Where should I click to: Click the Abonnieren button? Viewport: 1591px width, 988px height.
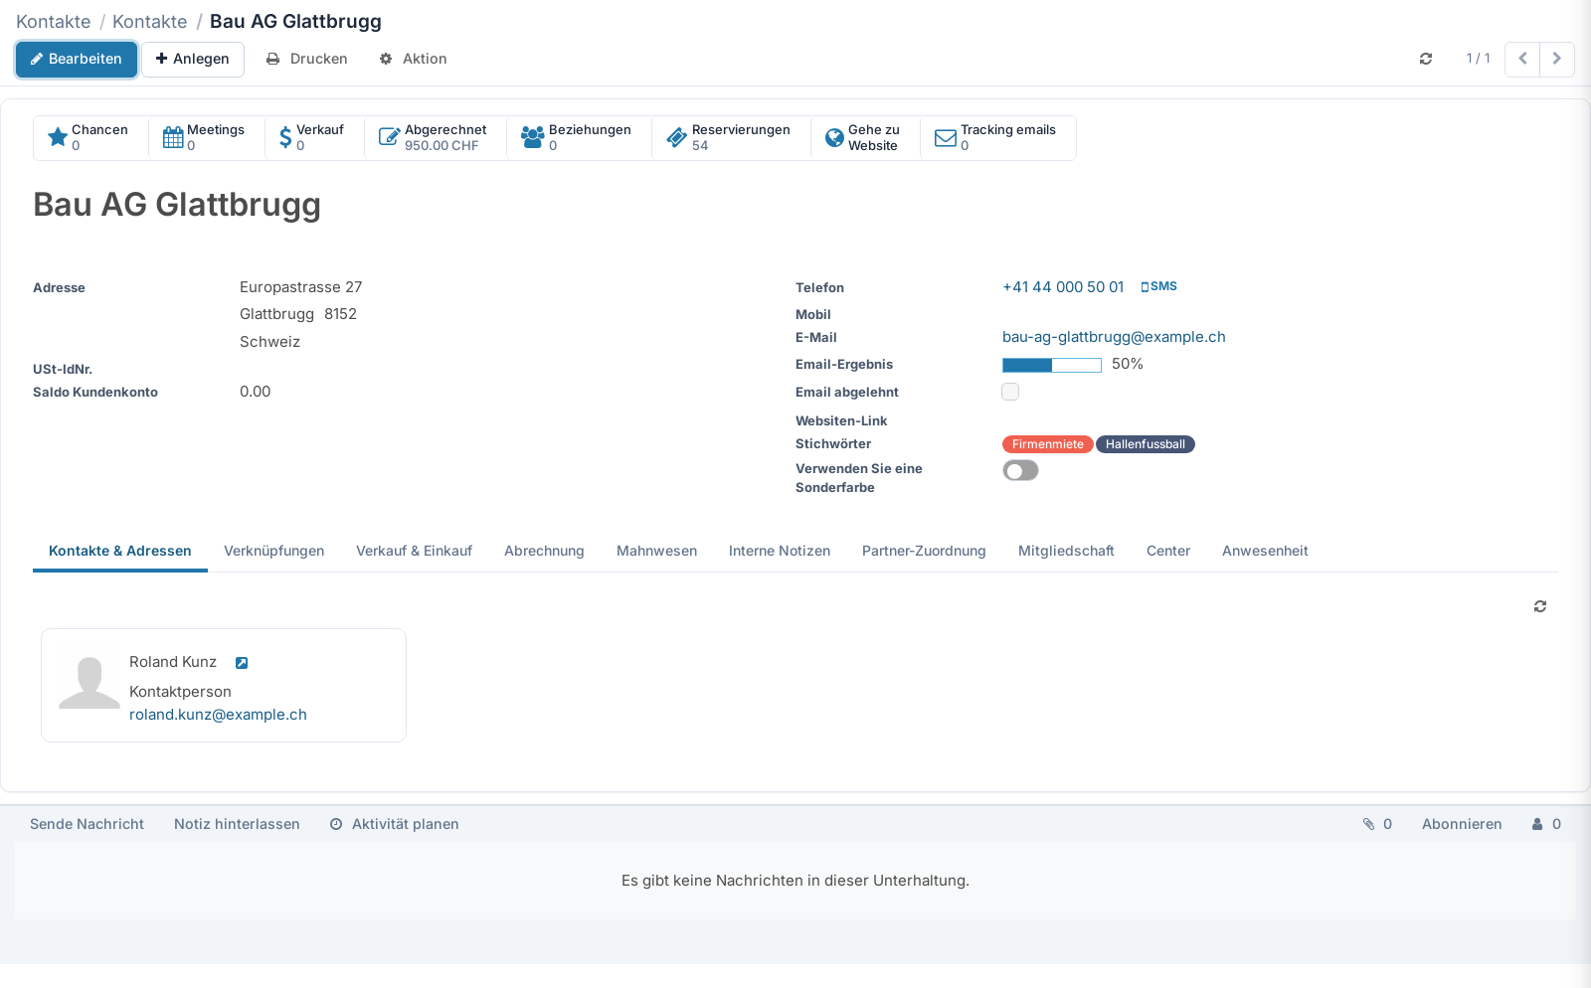pyautogui.click(x=1462, y=824)
